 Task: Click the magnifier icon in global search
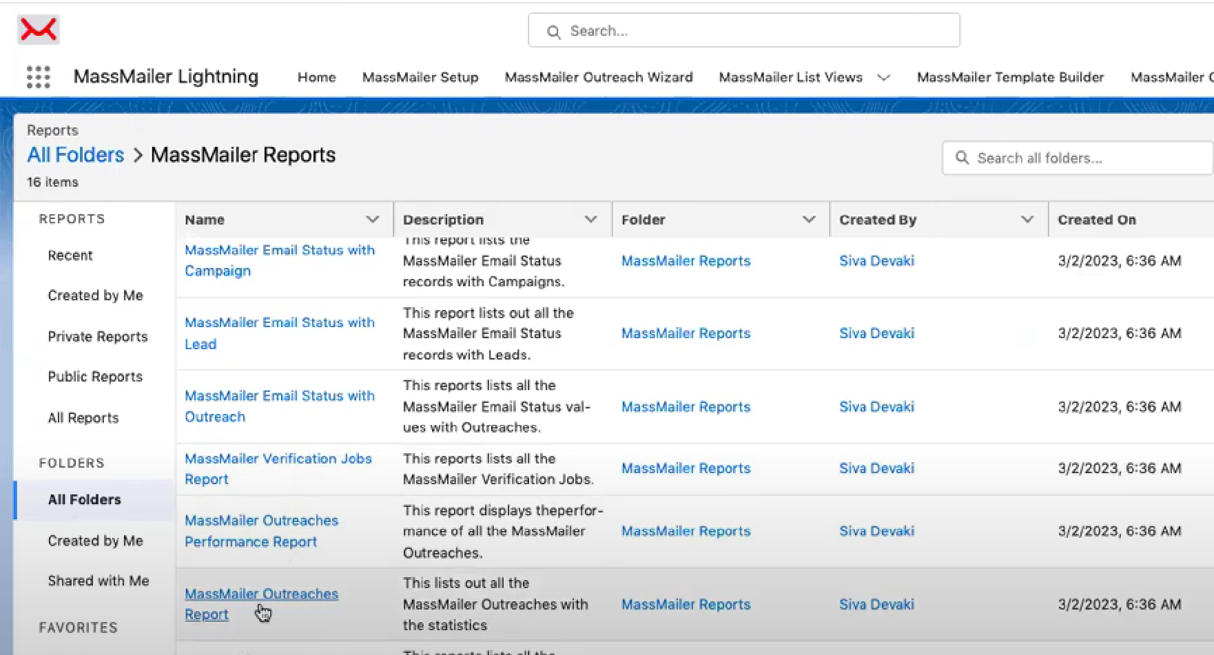point(553,32)
